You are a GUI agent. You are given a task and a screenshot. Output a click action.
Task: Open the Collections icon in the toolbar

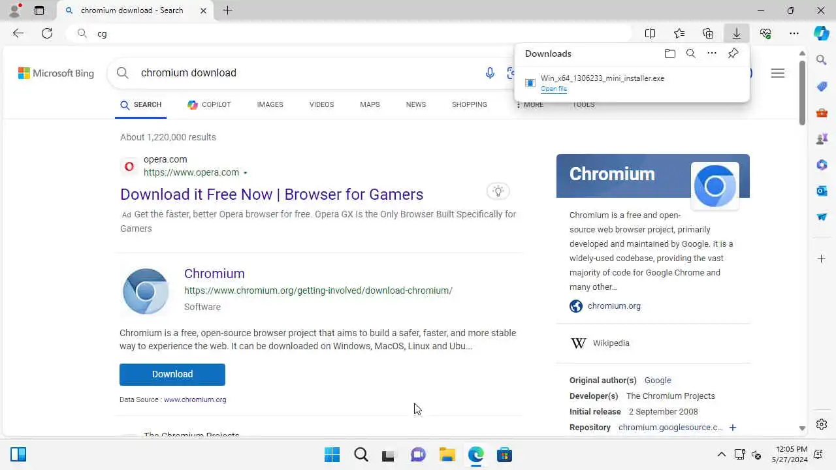tap(708, 33)
